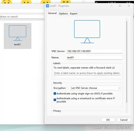Click the Name field containing test01
The image size is (134, 131).
(x=95, y=58)
